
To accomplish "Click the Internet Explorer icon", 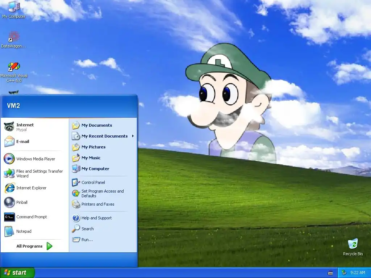I will 9,188.
